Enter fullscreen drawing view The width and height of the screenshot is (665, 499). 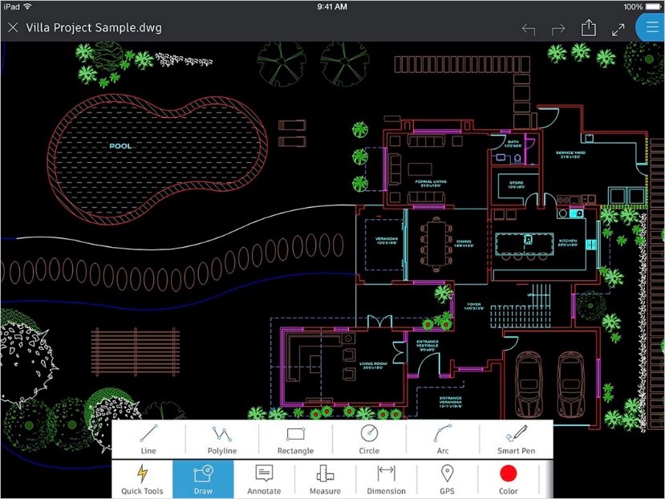click(x=618, y=26)
